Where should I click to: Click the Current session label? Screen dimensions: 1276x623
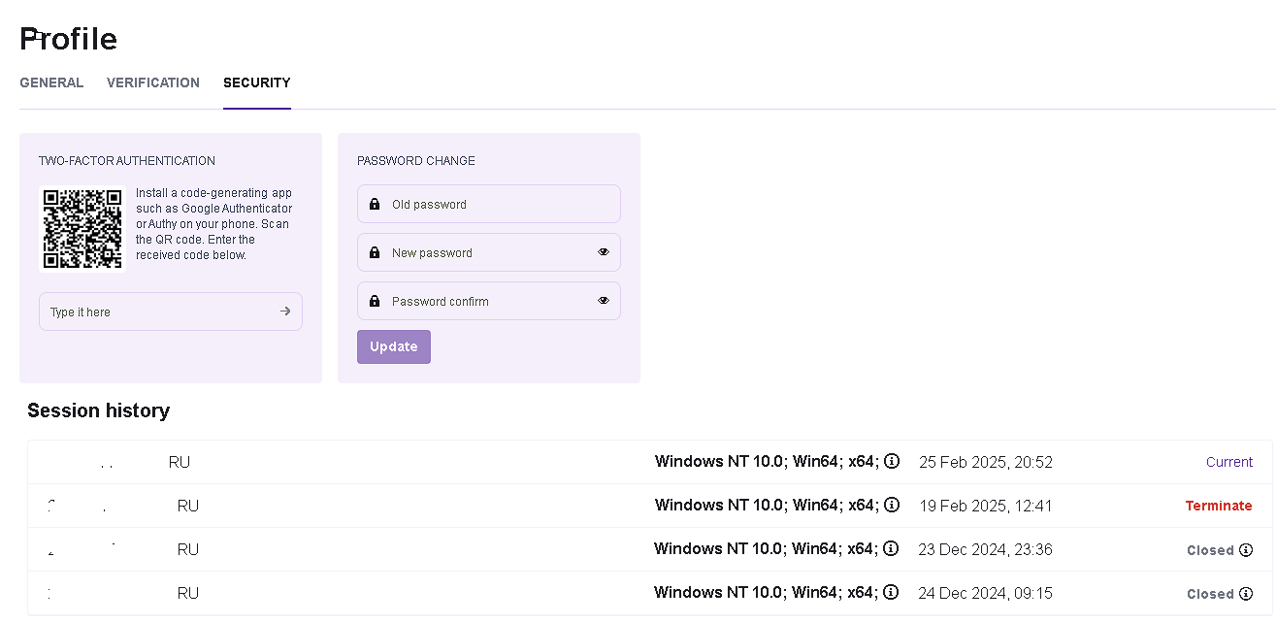[1229, 462]
